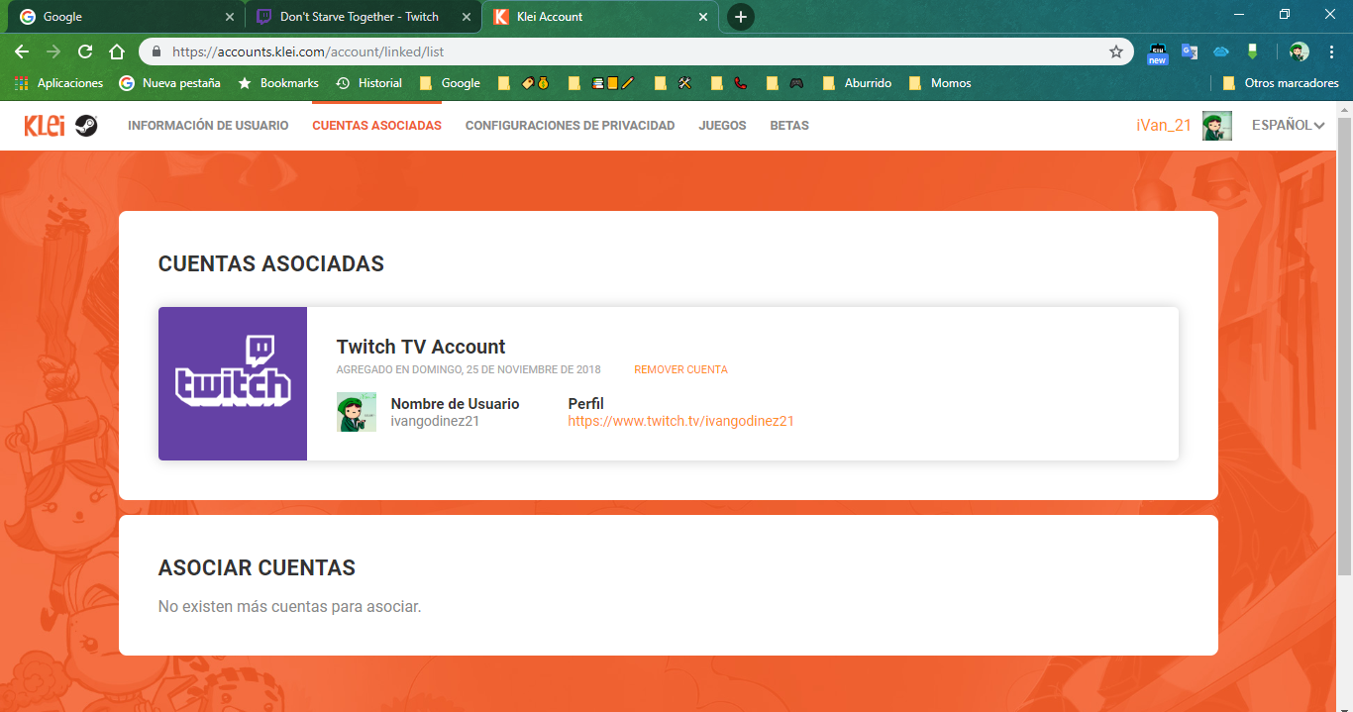This screenshot has width=1353, height=712.
Task: Click the username text ivangodinez21
Action: click(436, 421)
